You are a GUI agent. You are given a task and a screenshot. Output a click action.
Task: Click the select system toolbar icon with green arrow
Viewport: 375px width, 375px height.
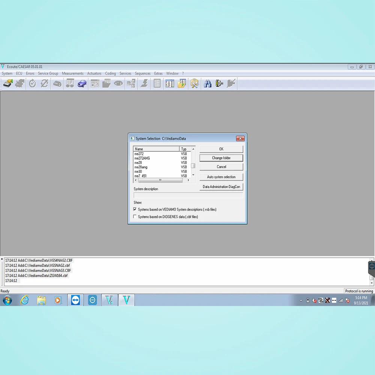tap(8, 84)
